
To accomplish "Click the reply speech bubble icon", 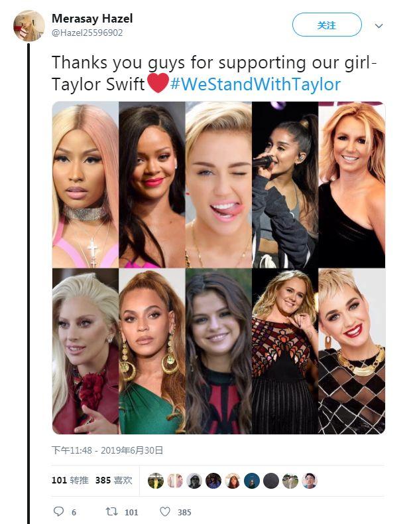I will click(58, 512).
